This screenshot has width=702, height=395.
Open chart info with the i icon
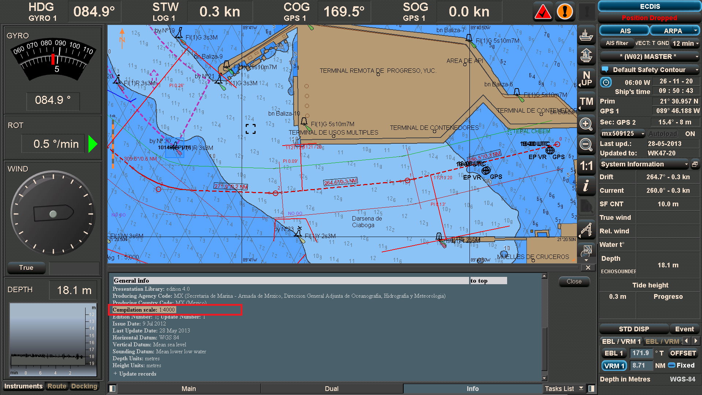pyautogui.click(x=586, y=187)
